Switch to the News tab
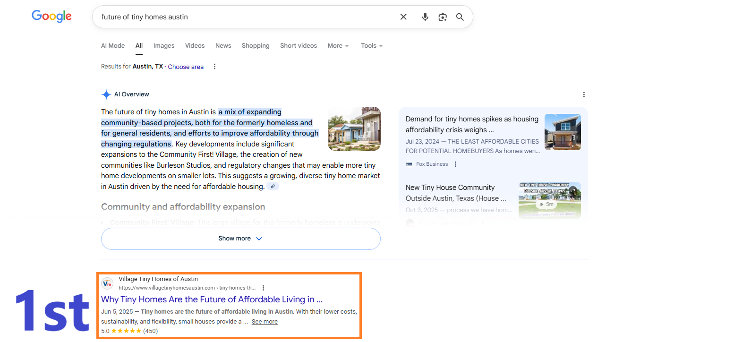The width and height of the screenshot is (751, 342). point(223,46)
